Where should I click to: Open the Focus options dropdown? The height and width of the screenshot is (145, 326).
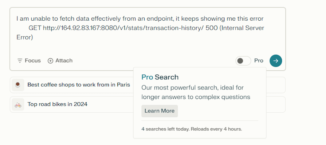(x=29, y=61)
